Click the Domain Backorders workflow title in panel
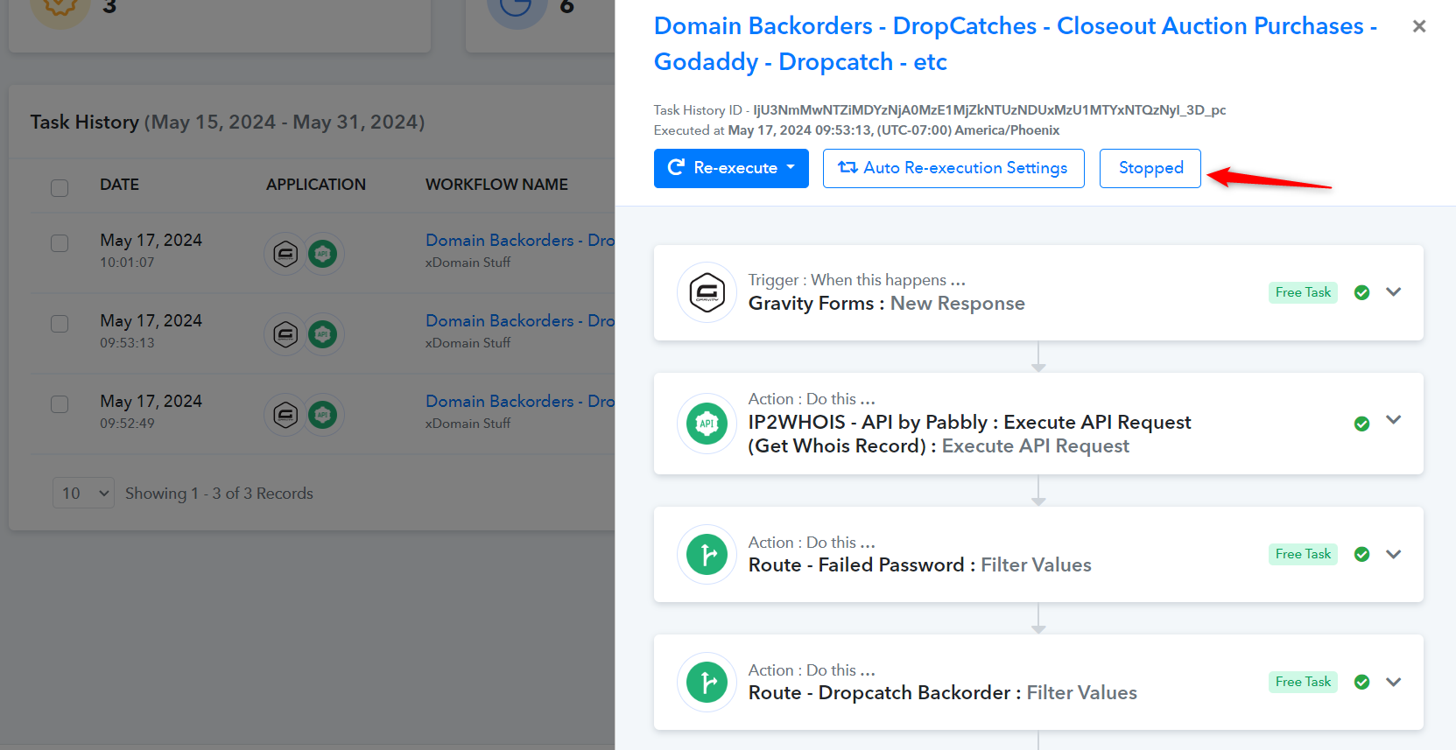 pyautogui.click(x=1016, y=44)
